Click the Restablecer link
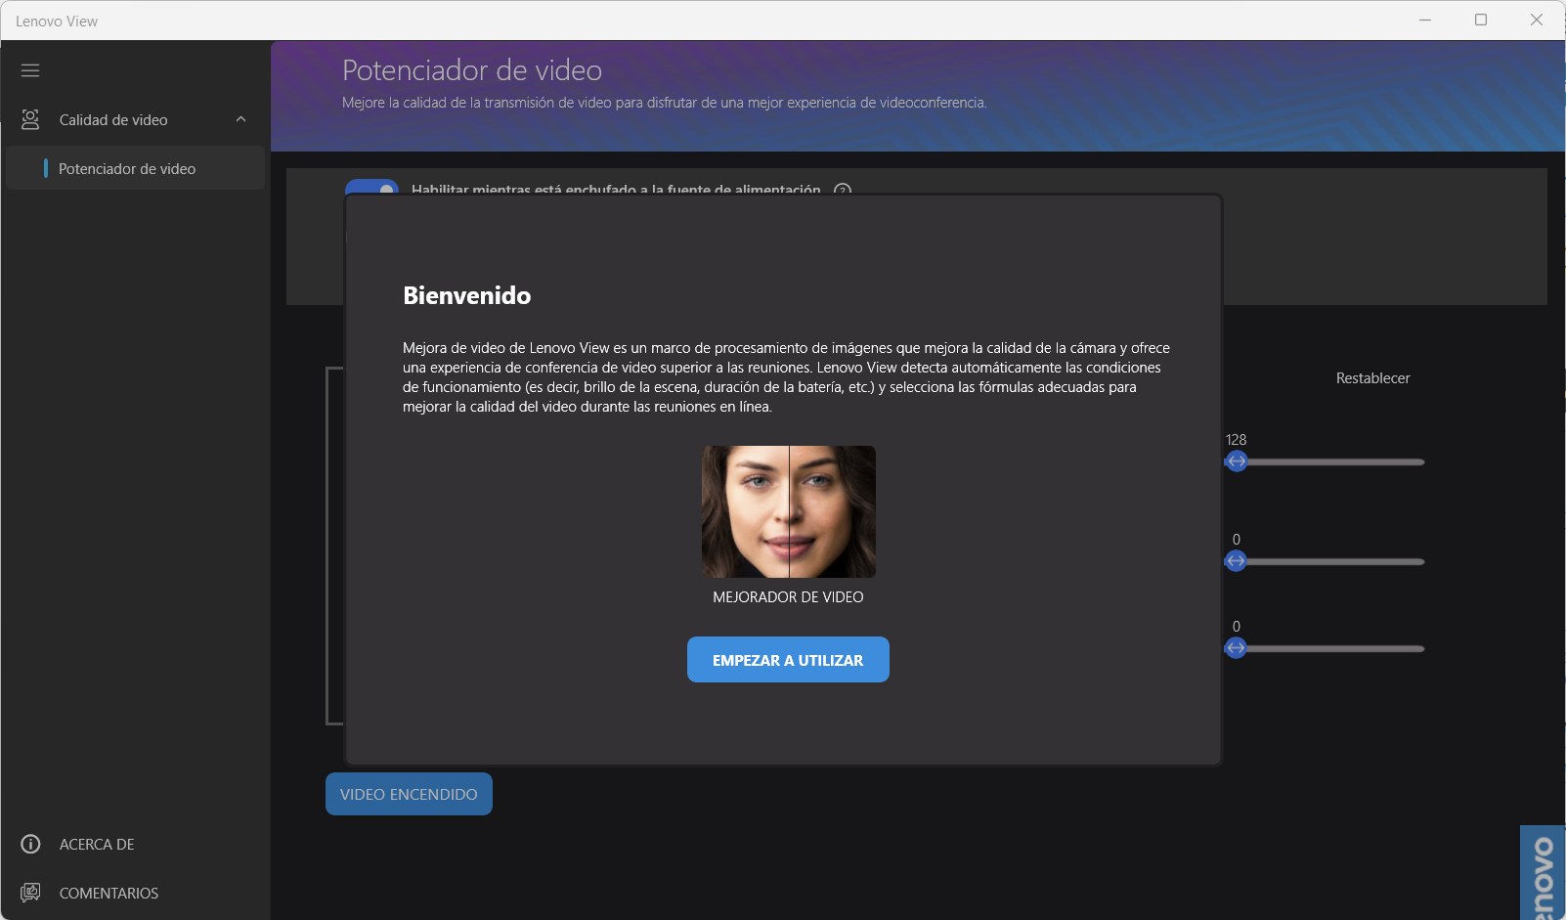 (1372, 378)
